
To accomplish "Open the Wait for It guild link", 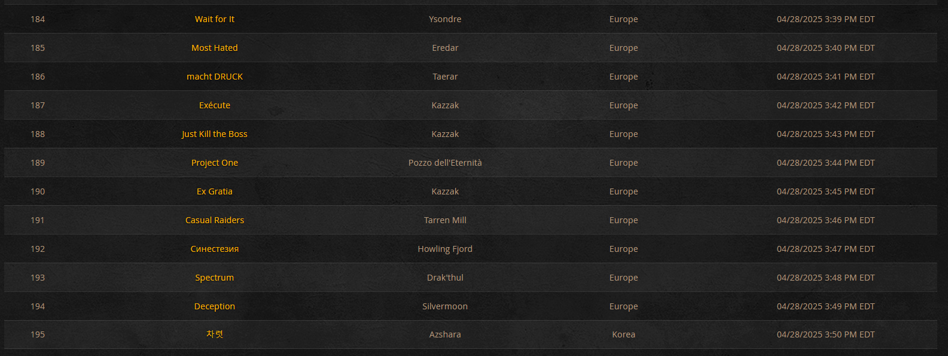I will pyautogui.click(x=214, y=19).
